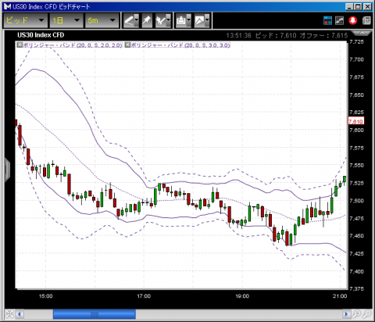Remove the Bollinger Band 2.0 indicator
This screenshot has height=322, width=375.
tap(20, 45)
